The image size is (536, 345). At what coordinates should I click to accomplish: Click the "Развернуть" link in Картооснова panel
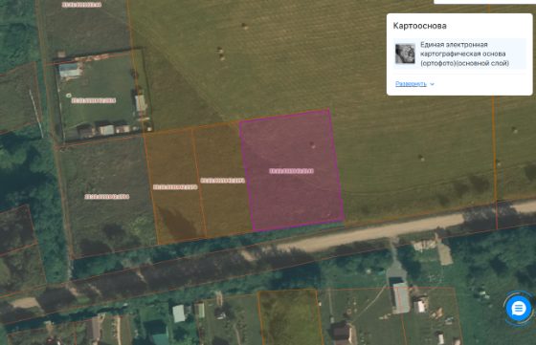coord(411,83)
